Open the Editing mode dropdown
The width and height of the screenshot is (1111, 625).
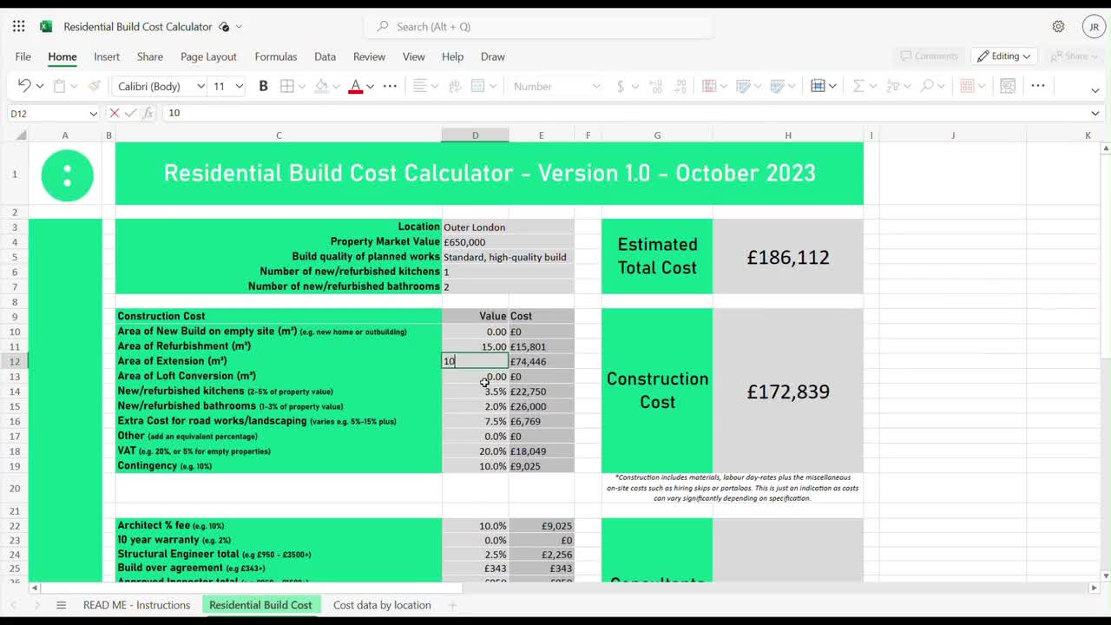click(1004, 56)
